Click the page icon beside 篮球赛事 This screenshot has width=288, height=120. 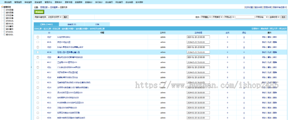pyautogui.click(x=5, y=29)
